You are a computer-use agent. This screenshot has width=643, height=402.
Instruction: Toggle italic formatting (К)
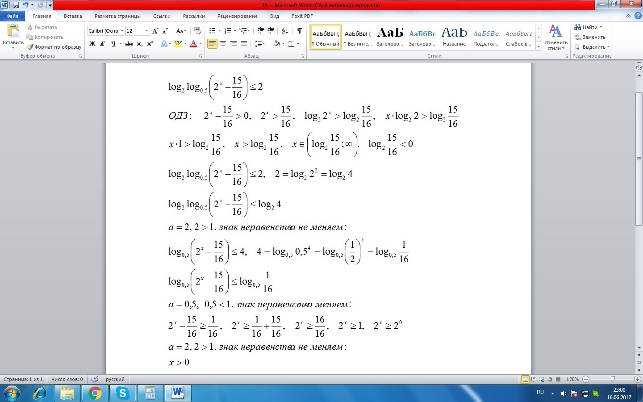(103, 44)
